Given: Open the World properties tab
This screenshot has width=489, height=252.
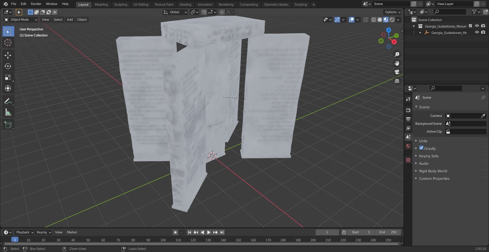Looking at the screenshot, I should tap(408, 146).
